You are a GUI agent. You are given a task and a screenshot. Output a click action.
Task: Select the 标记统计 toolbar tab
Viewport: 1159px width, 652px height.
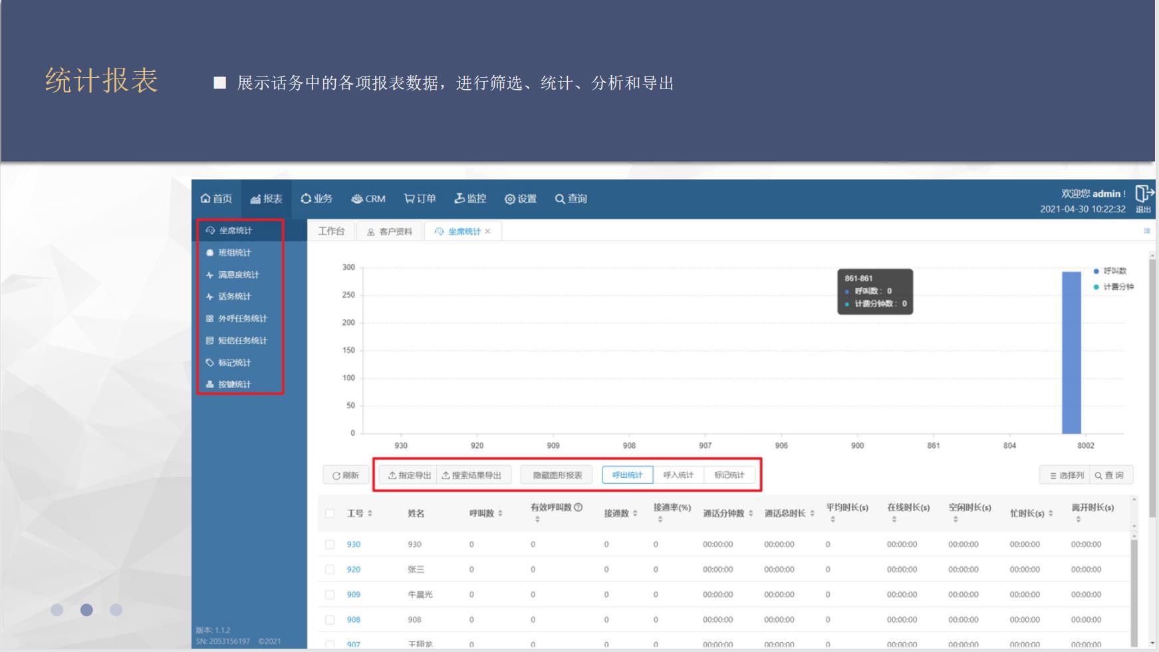(729, 475)
